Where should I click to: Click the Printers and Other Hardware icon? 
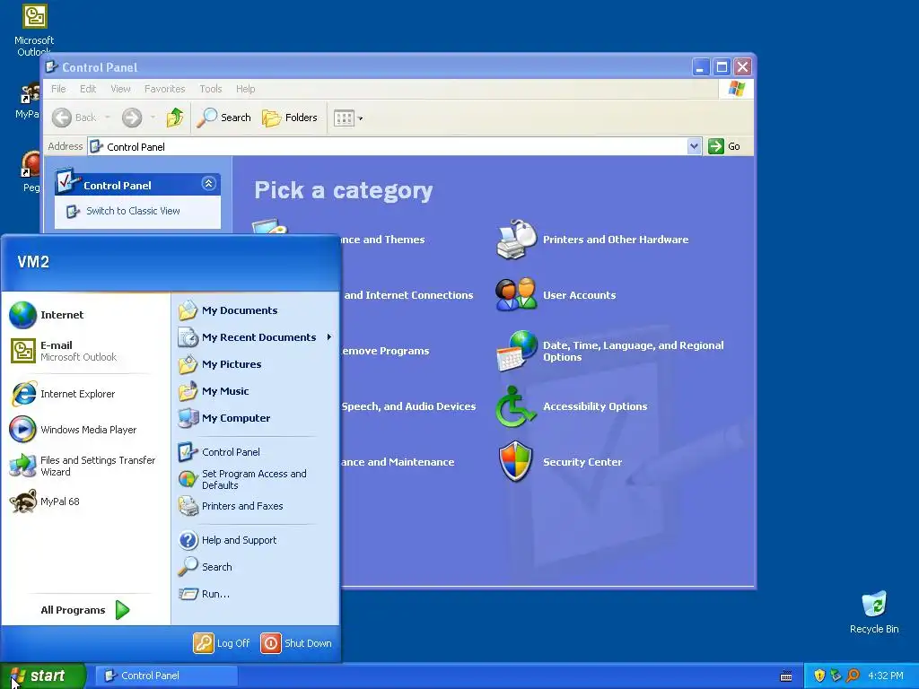[x=515, y=239]
